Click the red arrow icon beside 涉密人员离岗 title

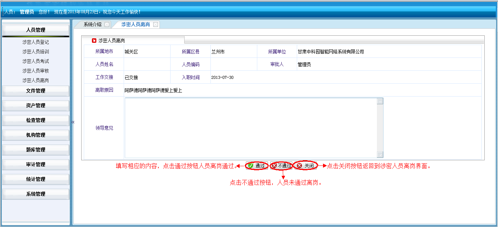(x=94, y=41)
